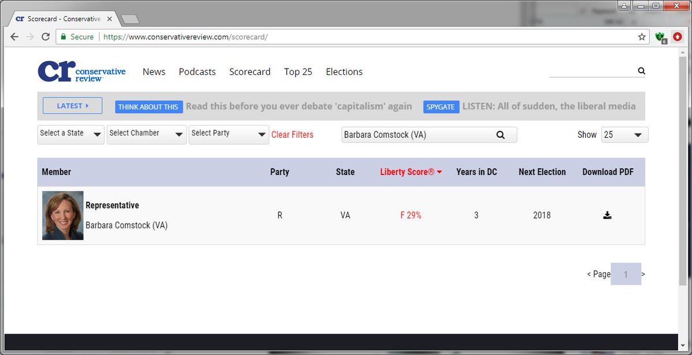The image size is (692, 355).
Task: Download Barbara Comstock's scorecard PDF
Action: coord(607,216)
